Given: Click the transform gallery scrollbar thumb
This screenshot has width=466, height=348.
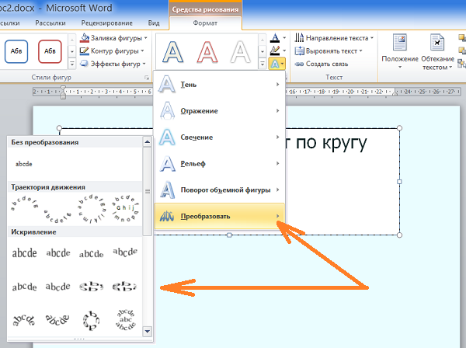Looking at the screenshot, I should pos(147,192).
